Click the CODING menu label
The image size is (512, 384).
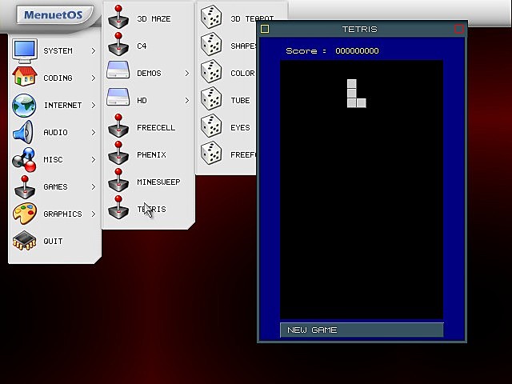pyautogui.click(x=58, y=78)
